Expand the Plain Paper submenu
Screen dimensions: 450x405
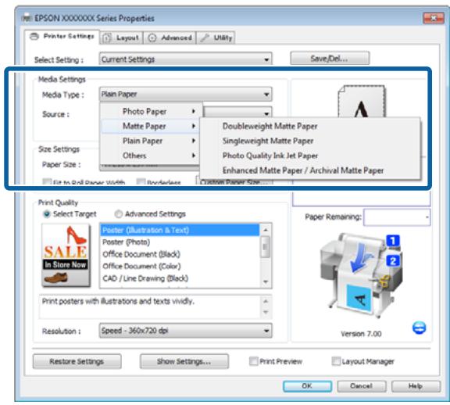(x=151, y=141)
